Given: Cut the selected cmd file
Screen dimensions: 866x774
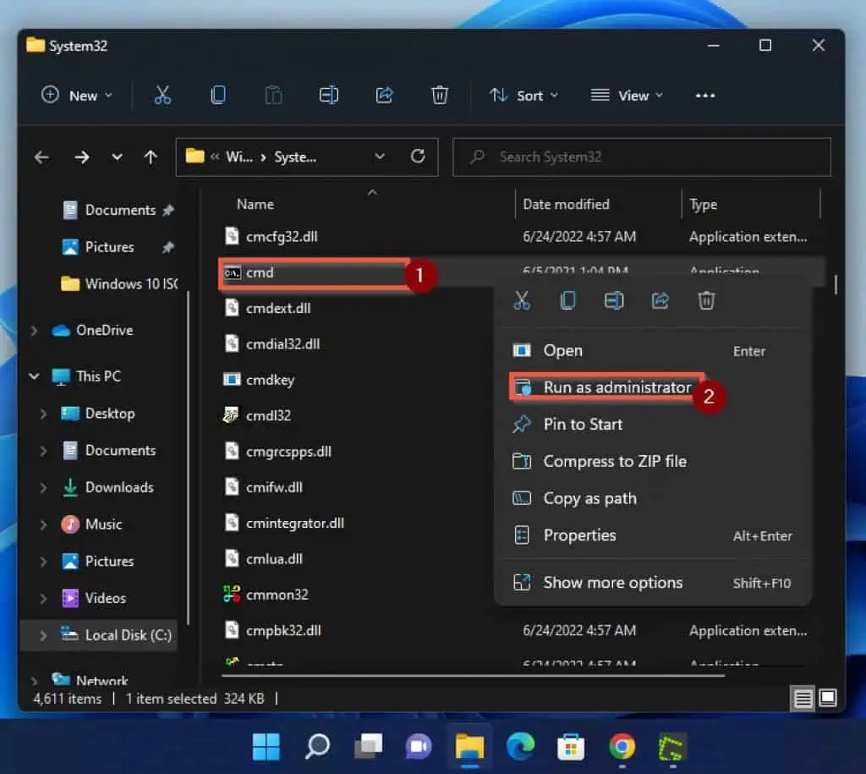Looking at the screenshot, I should tap(522, 300).
